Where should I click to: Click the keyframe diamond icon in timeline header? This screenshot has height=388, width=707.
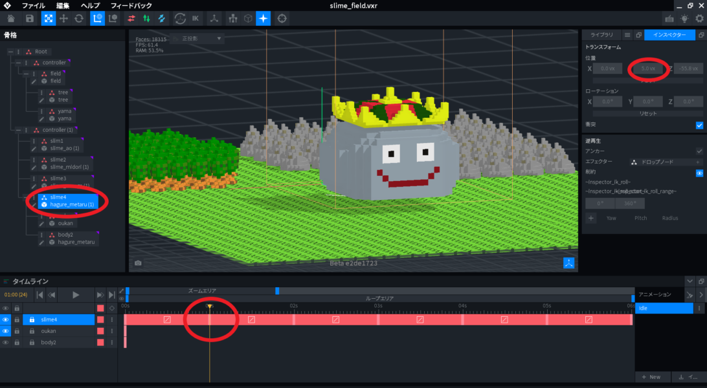tap(112, 308)
